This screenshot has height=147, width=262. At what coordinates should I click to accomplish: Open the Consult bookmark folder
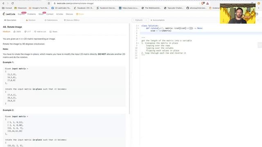pos(7,8)
